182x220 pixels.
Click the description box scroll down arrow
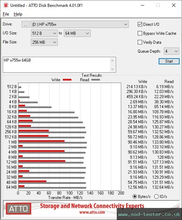pyautogui.click(x=113, y=69)
